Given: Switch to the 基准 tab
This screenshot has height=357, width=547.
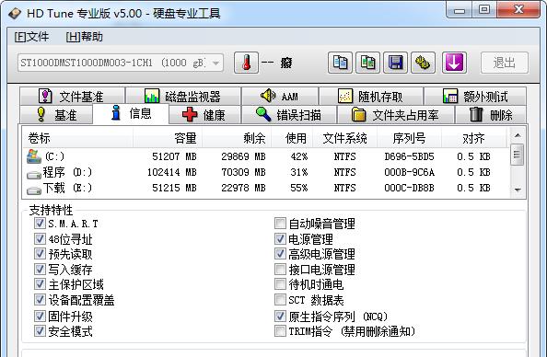Looking at the screenshot, I should click(x=56, y=114).
